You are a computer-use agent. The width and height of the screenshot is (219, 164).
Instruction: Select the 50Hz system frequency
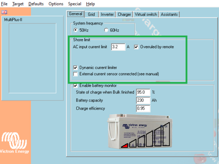coord(76,30)
